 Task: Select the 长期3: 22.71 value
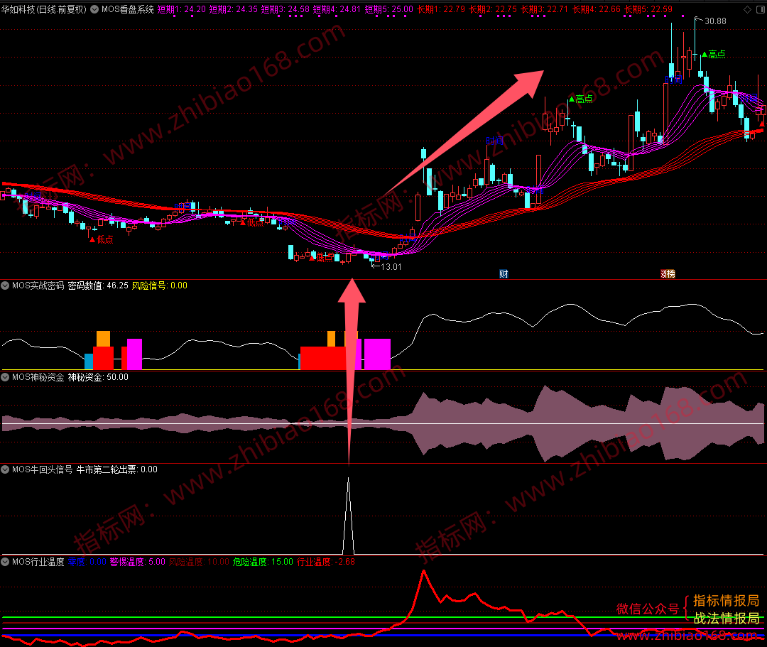click(x=545, y=9)
